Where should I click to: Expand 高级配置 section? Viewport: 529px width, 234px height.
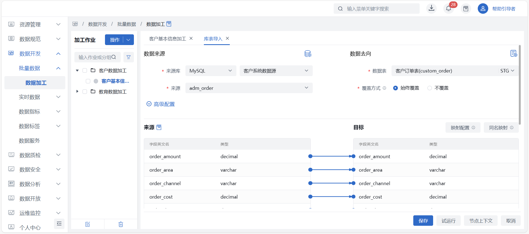coord(161,104)
